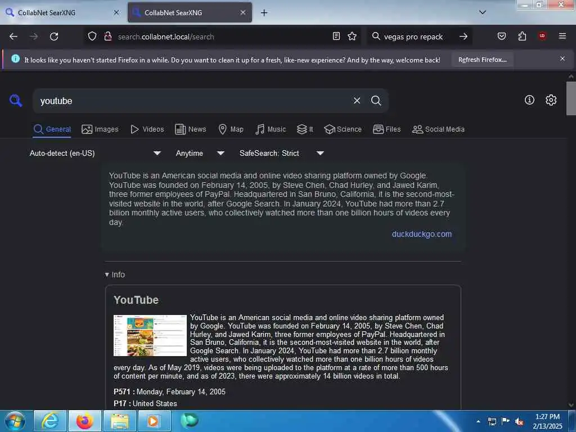Viewport: 576px width, 432px height.
Task: Select the Science search category
Action: tap(343, 129)
